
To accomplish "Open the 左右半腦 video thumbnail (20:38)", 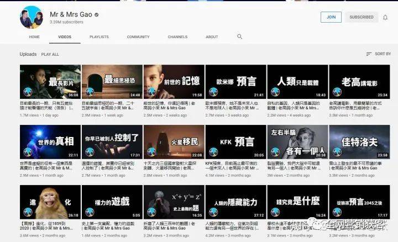I will pyautogui.click(x=297, y=142).
